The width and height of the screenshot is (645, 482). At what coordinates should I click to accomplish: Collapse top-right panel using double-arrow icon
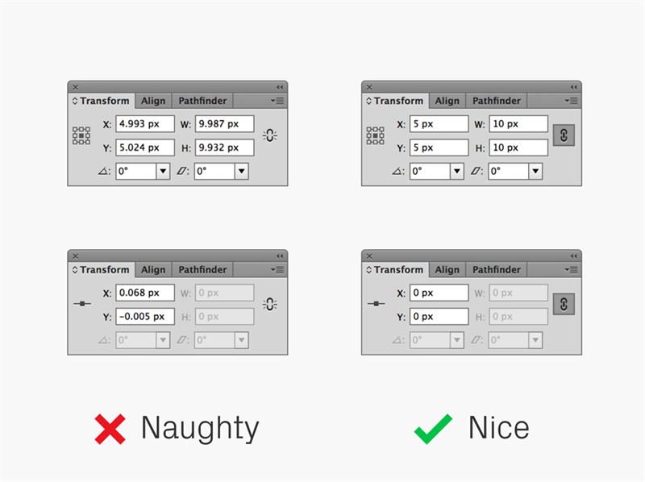tap(573, 87)
